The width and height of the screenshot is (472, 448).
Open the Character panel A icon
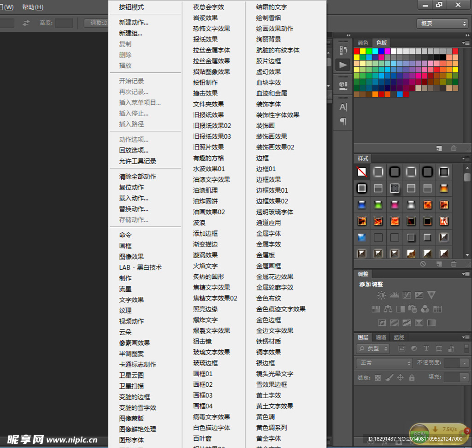343,107
